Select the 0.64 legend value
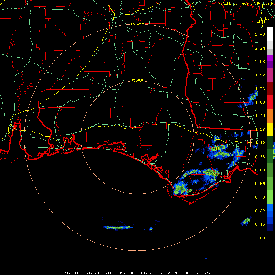 click(260, 184)
